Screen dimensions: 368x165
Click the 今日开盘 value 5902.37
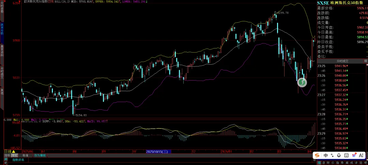pyautogui.click(x=362, y=27)
